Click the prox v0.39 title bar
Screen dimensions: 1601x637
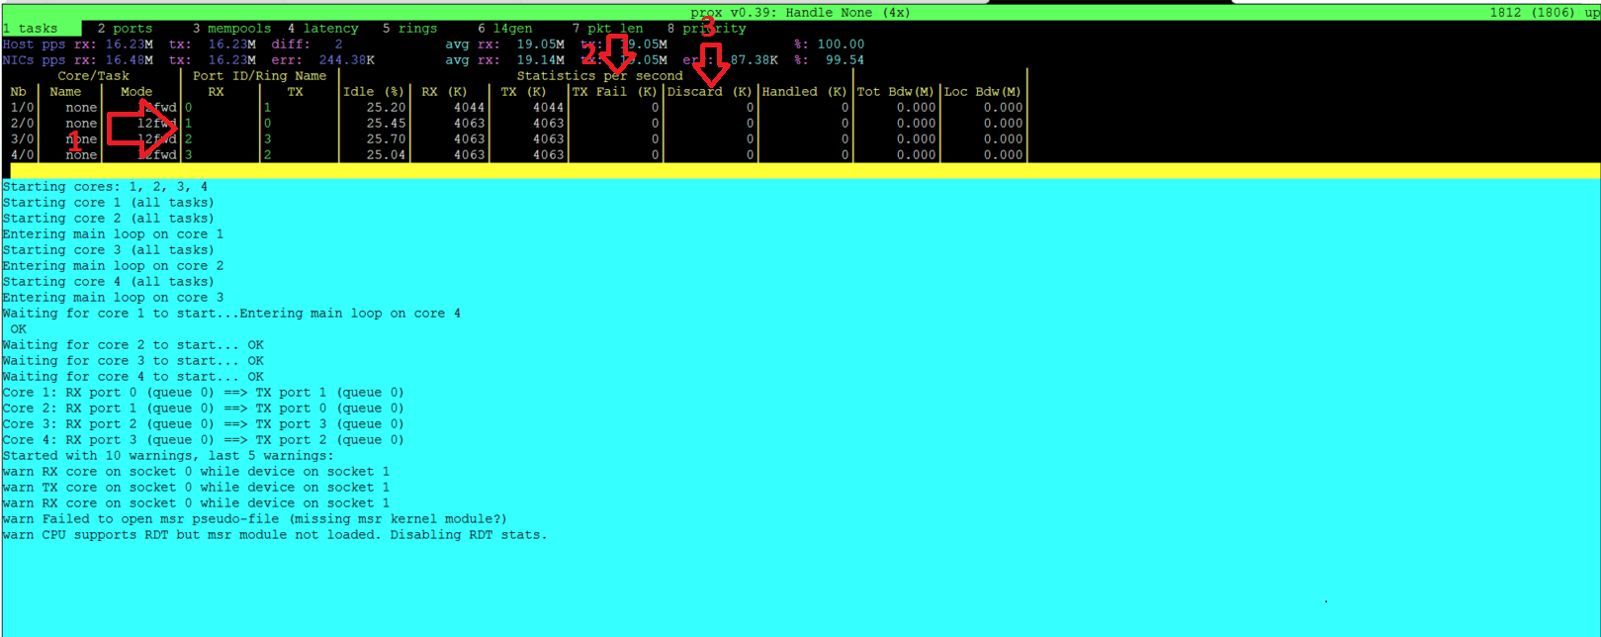tap(800, 13)
